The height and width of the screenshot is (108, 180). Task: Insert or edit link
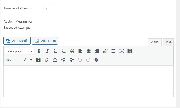click(x=105, y=51)
